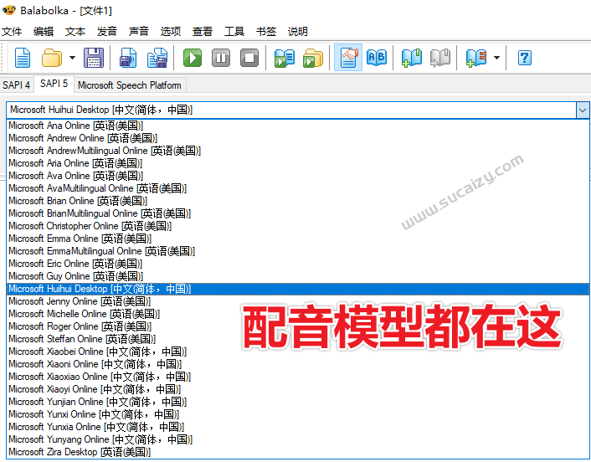Expand the bookmark list dropdown arrow
The width and height of the screenshot is (591, 462).
click(x=496, y=58)
